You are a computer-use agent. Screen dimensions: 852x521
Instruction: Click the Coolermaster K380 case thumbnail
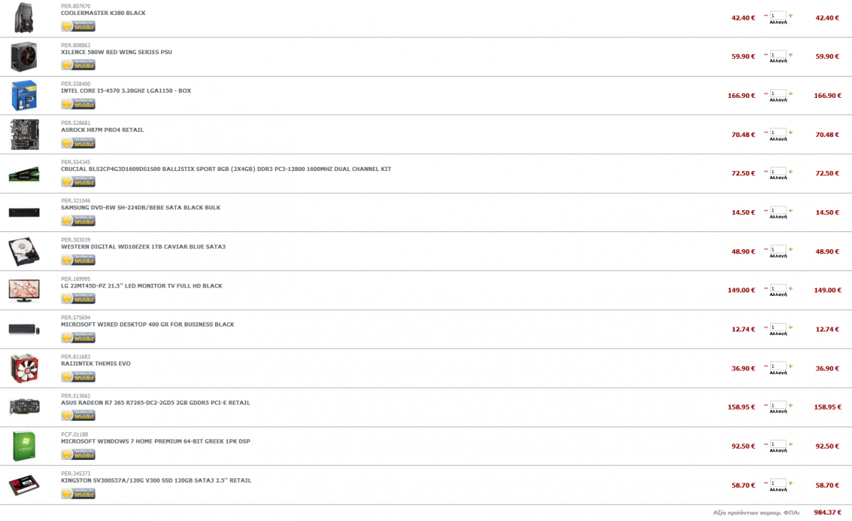pyautogui.click(x=24, y=18)
